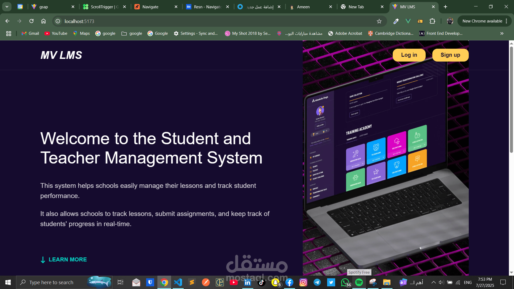Screen dimensions: 514x289
Task: Open the google bookmarks folder
Action: [x=132, y=33]
